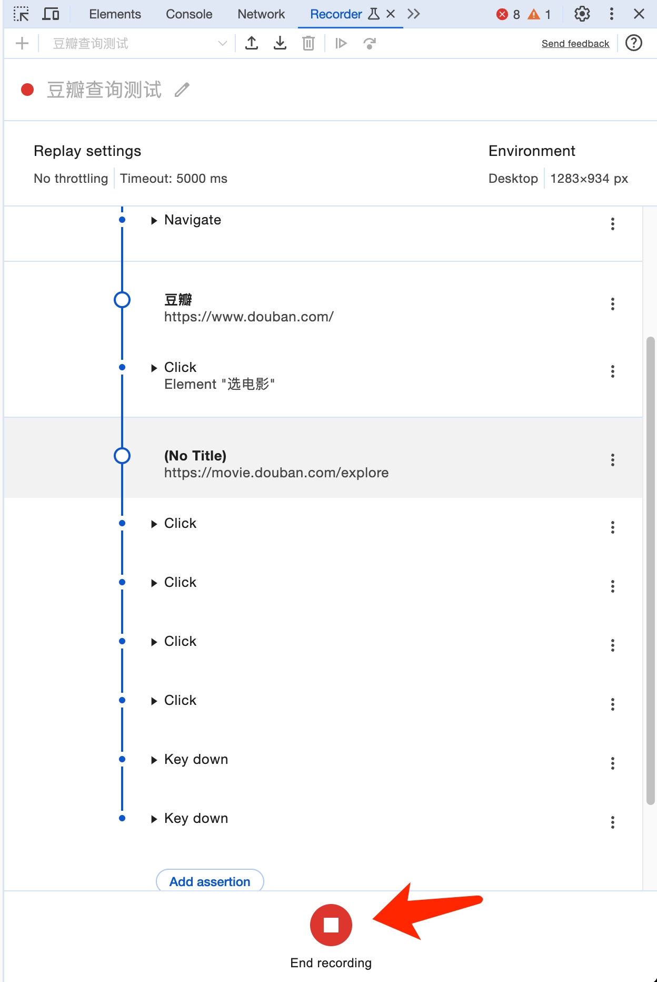The image size is (657, 982).
Task: Click the Add assertion button
Action: (x=210, y=881)
